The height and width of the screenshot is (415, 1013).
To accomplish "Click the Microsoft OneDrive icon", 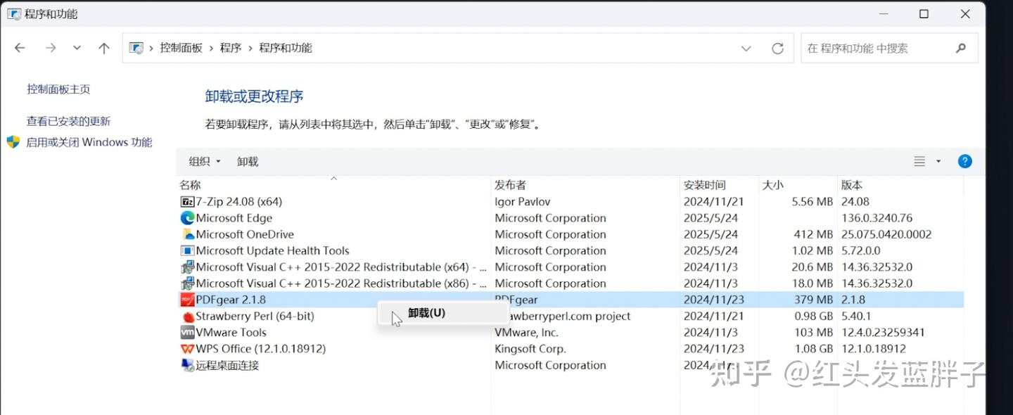I will pyautogui.click(x=187, y=234).
